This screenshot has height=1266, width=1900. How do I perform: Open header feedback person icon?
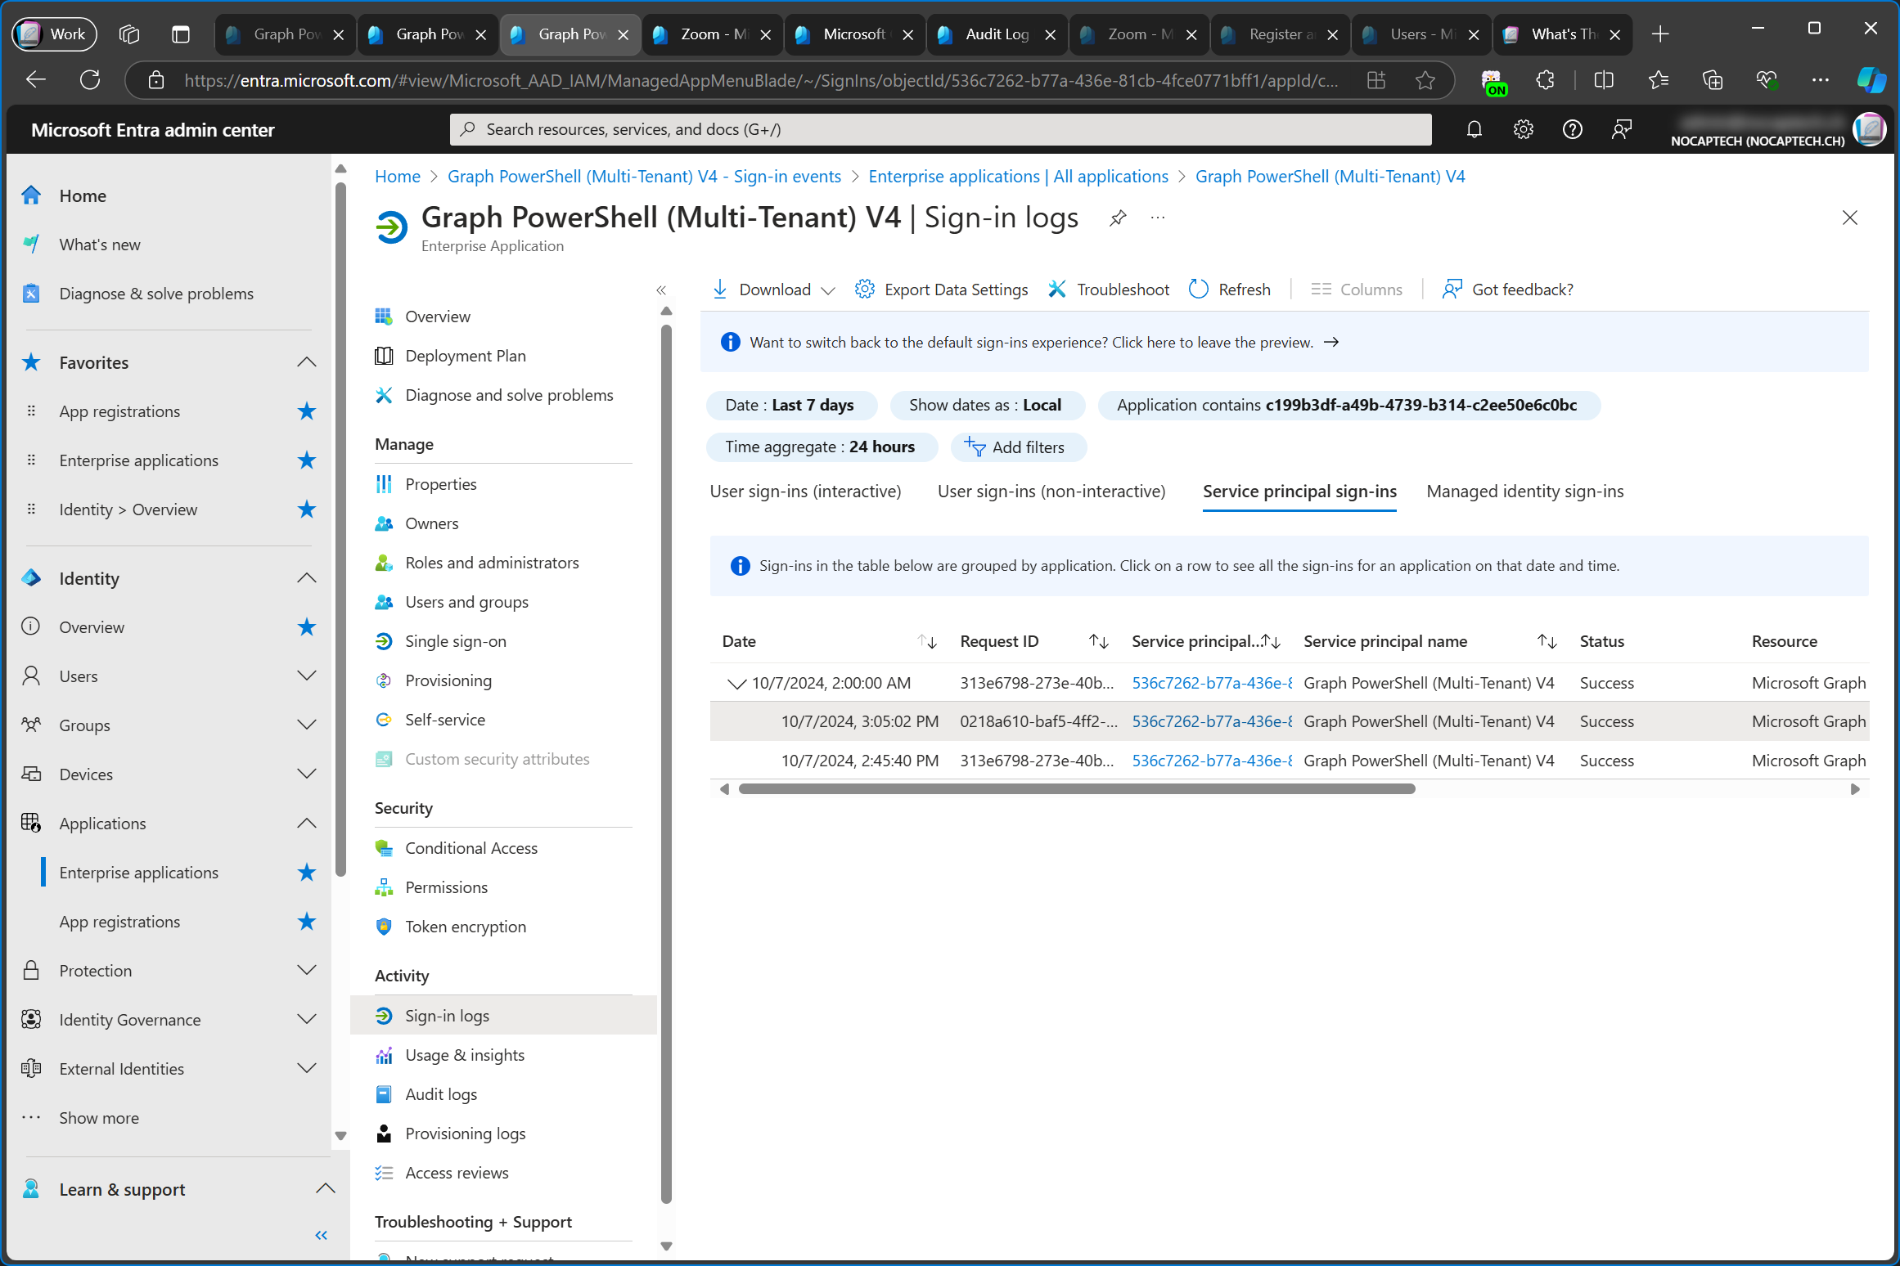[1621, 129]
